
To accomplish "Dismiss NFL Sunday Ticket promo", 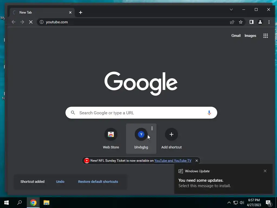I will point(196,161).
